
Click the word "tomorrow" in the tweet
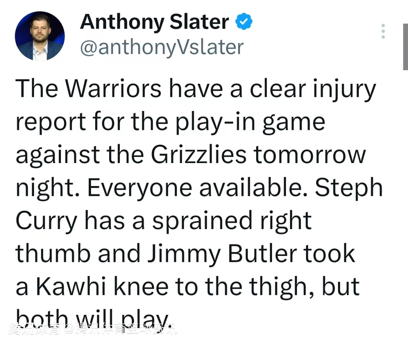coord(310,155)
